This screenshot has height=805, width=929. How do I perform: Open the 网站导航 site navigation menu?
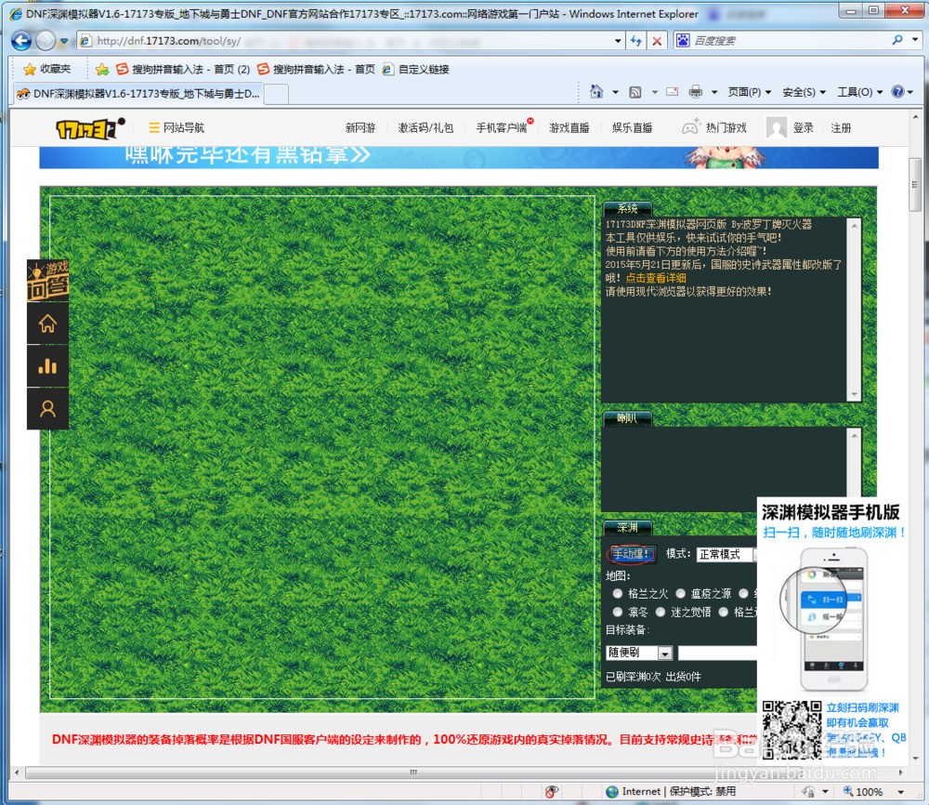pos(176,127)
